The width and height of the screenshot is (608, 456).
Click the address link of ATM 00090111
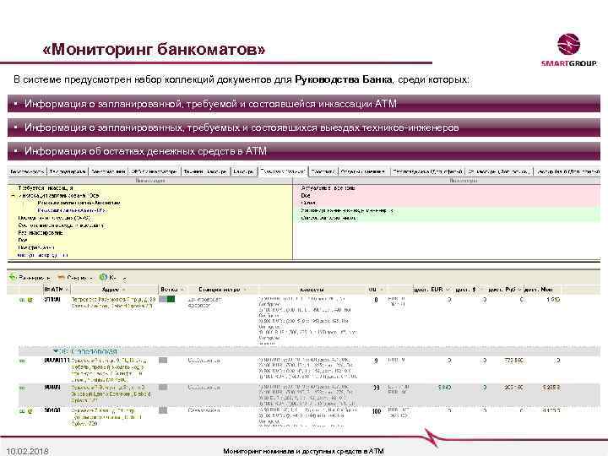(x=109, y=371)
